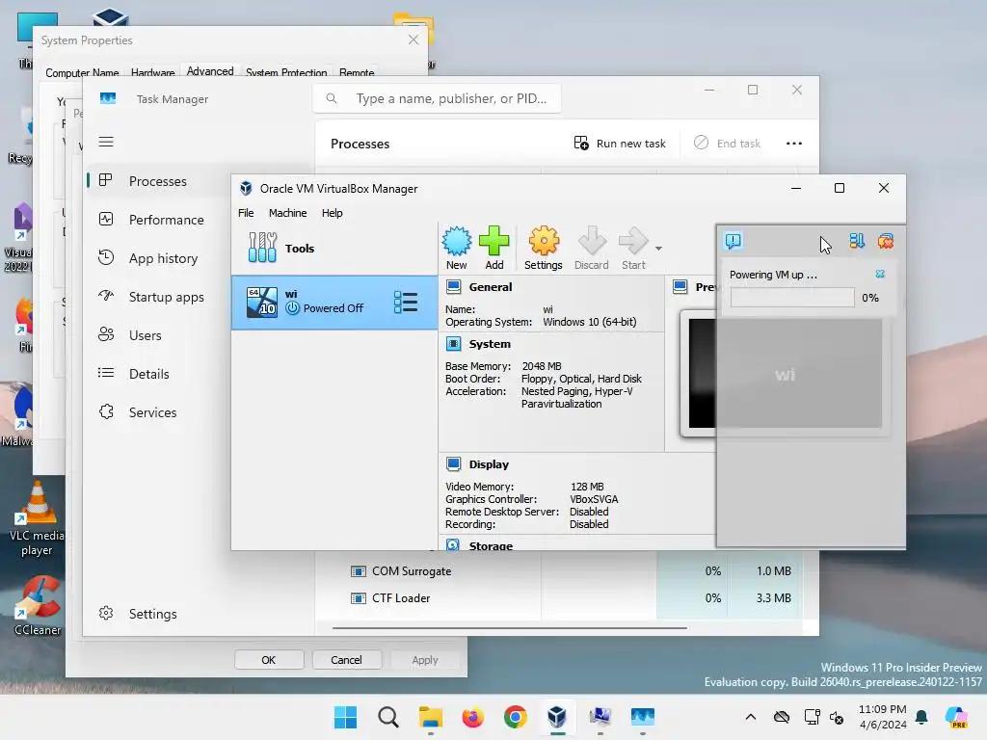Image resolution: width=987 pixels, height=740 pixels.
Task: Click OK button in the dialog
Action: [x=269, y=660]
